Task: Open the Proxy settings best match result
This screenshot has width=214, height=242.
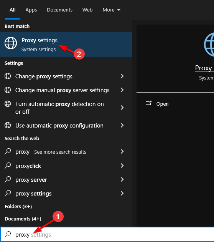Action: pyautogui.click(x=66, y=45)
